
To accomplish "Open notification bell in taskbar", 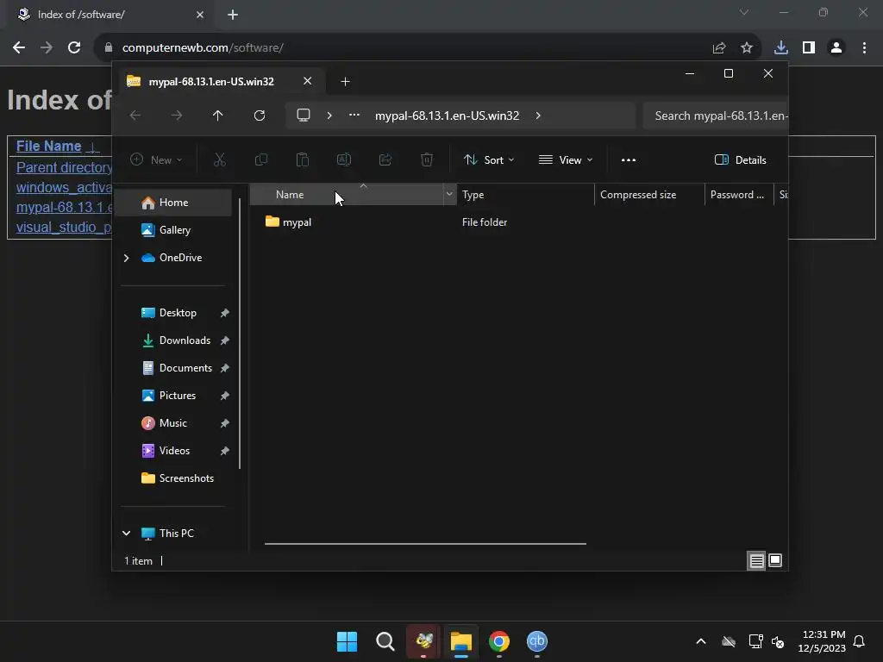I will pos(859,641).
